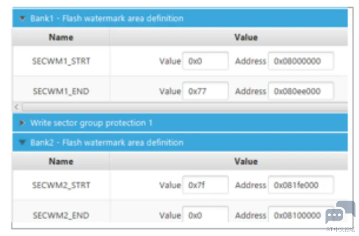Expand Write sector group protection 1 arrow
The image size is (359, 236).
[x=22, y=123]
